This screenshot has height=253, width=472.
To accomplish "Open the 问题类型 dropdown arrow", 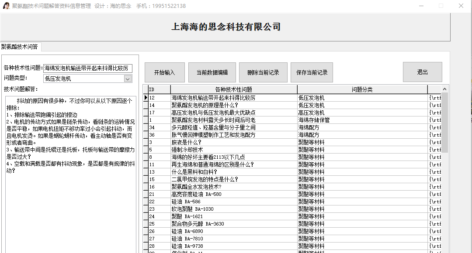I will point(128,79).
